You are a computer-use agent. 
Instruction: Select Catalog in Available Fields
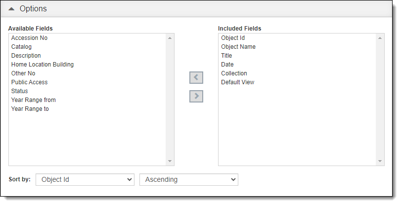click(x=21, y=47)
